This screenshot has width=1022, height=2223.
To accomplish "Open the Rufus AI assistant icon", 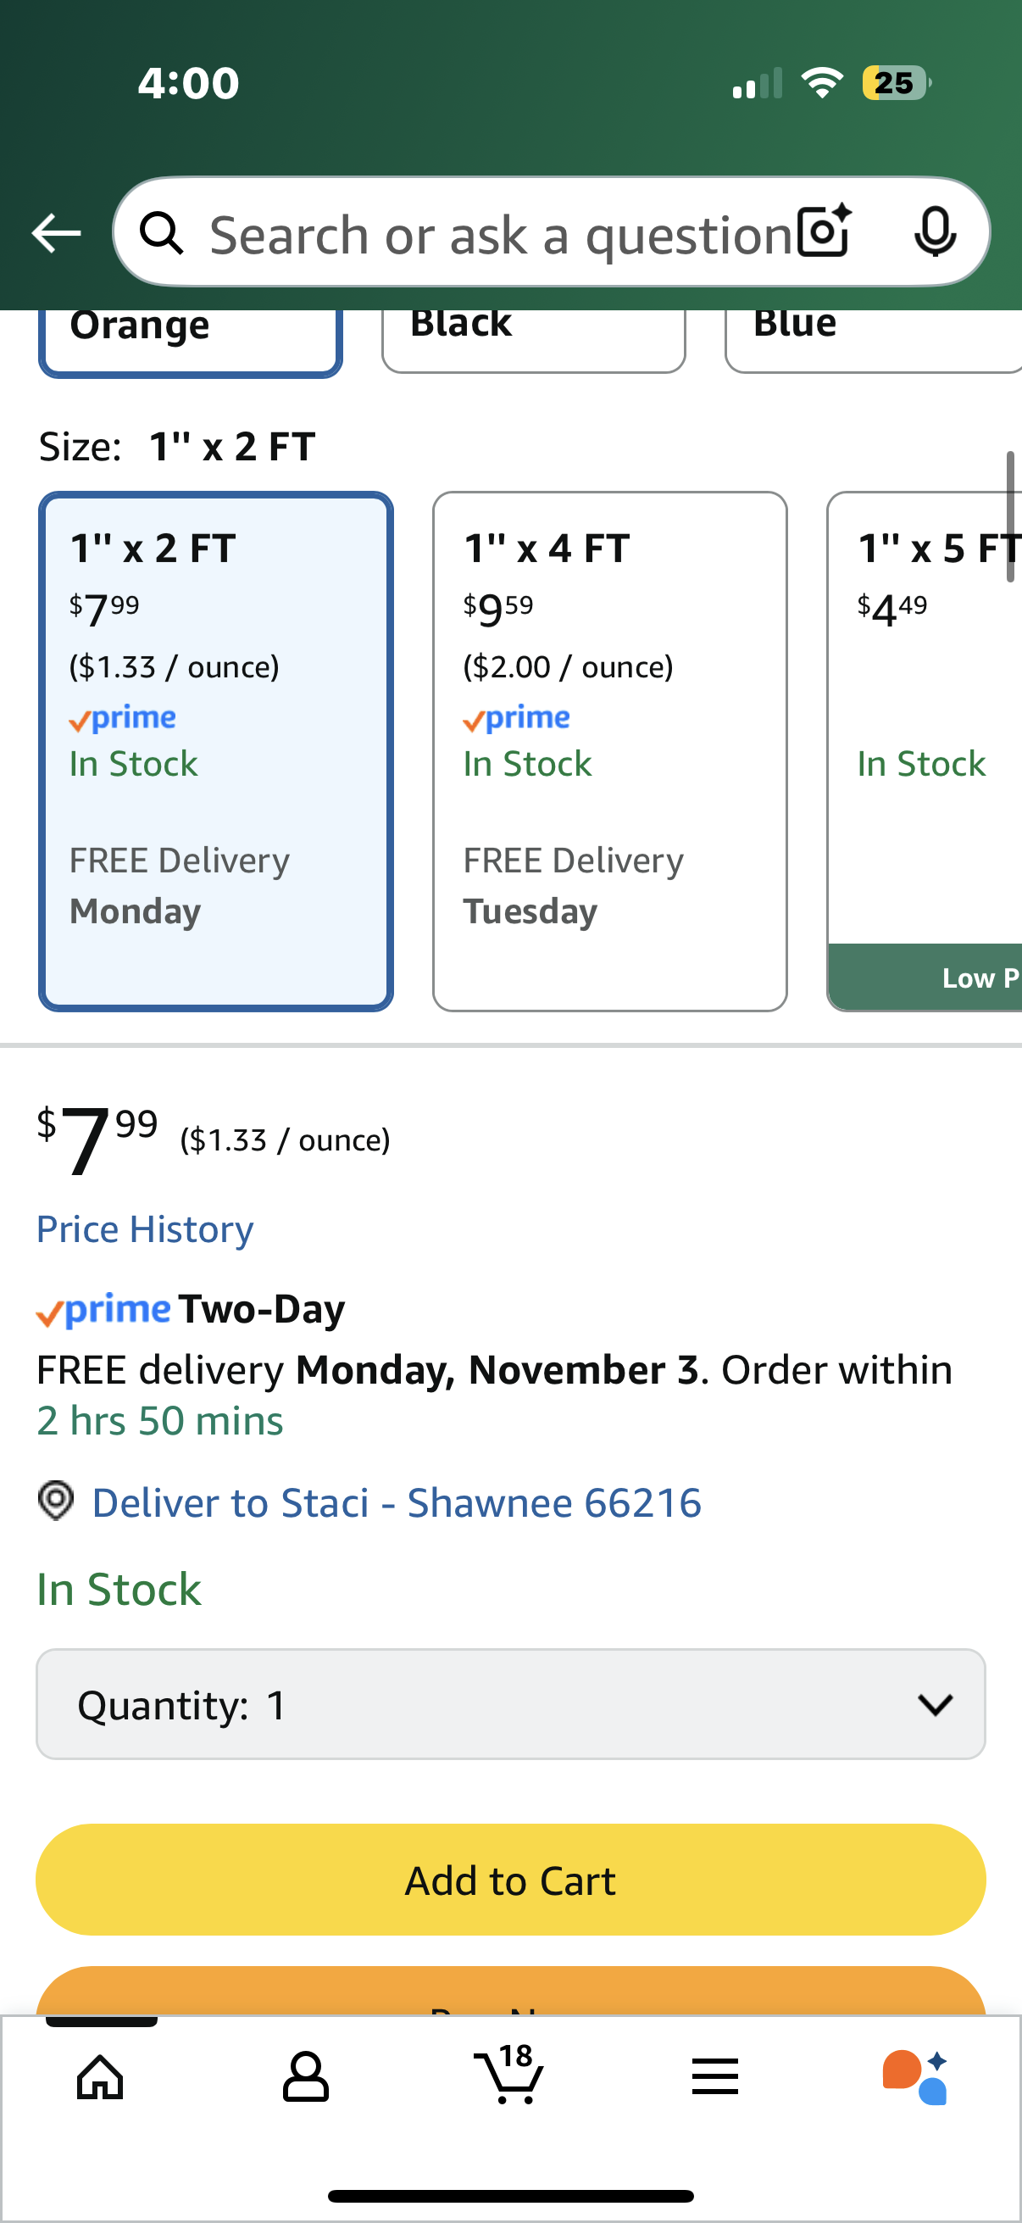I will coord(915,2076).
